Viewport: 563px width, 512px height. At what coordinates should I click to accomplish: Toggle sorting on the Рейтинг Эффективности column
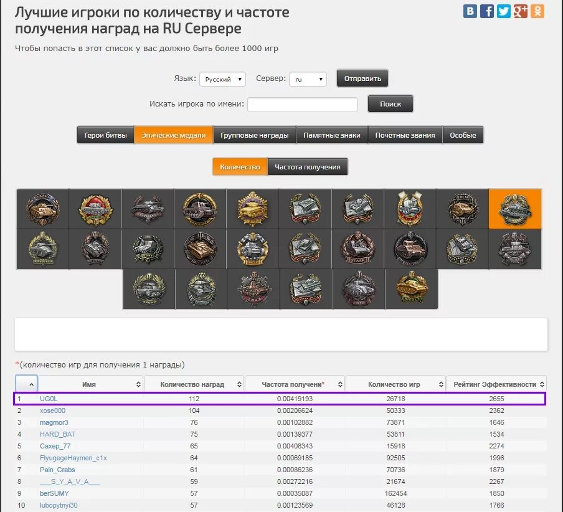[496, 384]
